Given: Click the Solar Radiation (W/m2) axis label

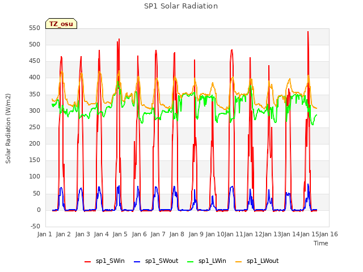Looking at the screenshot, I should tap(8, 129).
